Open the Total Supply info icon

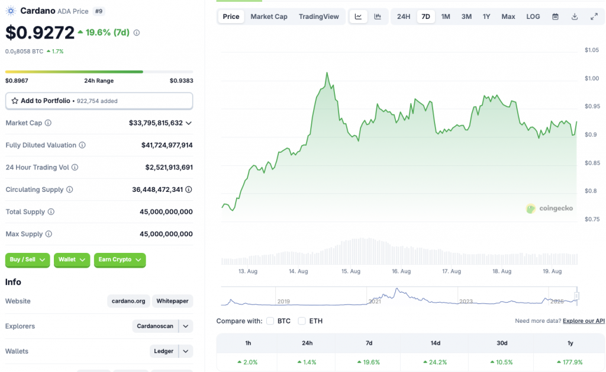pyautogui.click(x=51, y=212)
